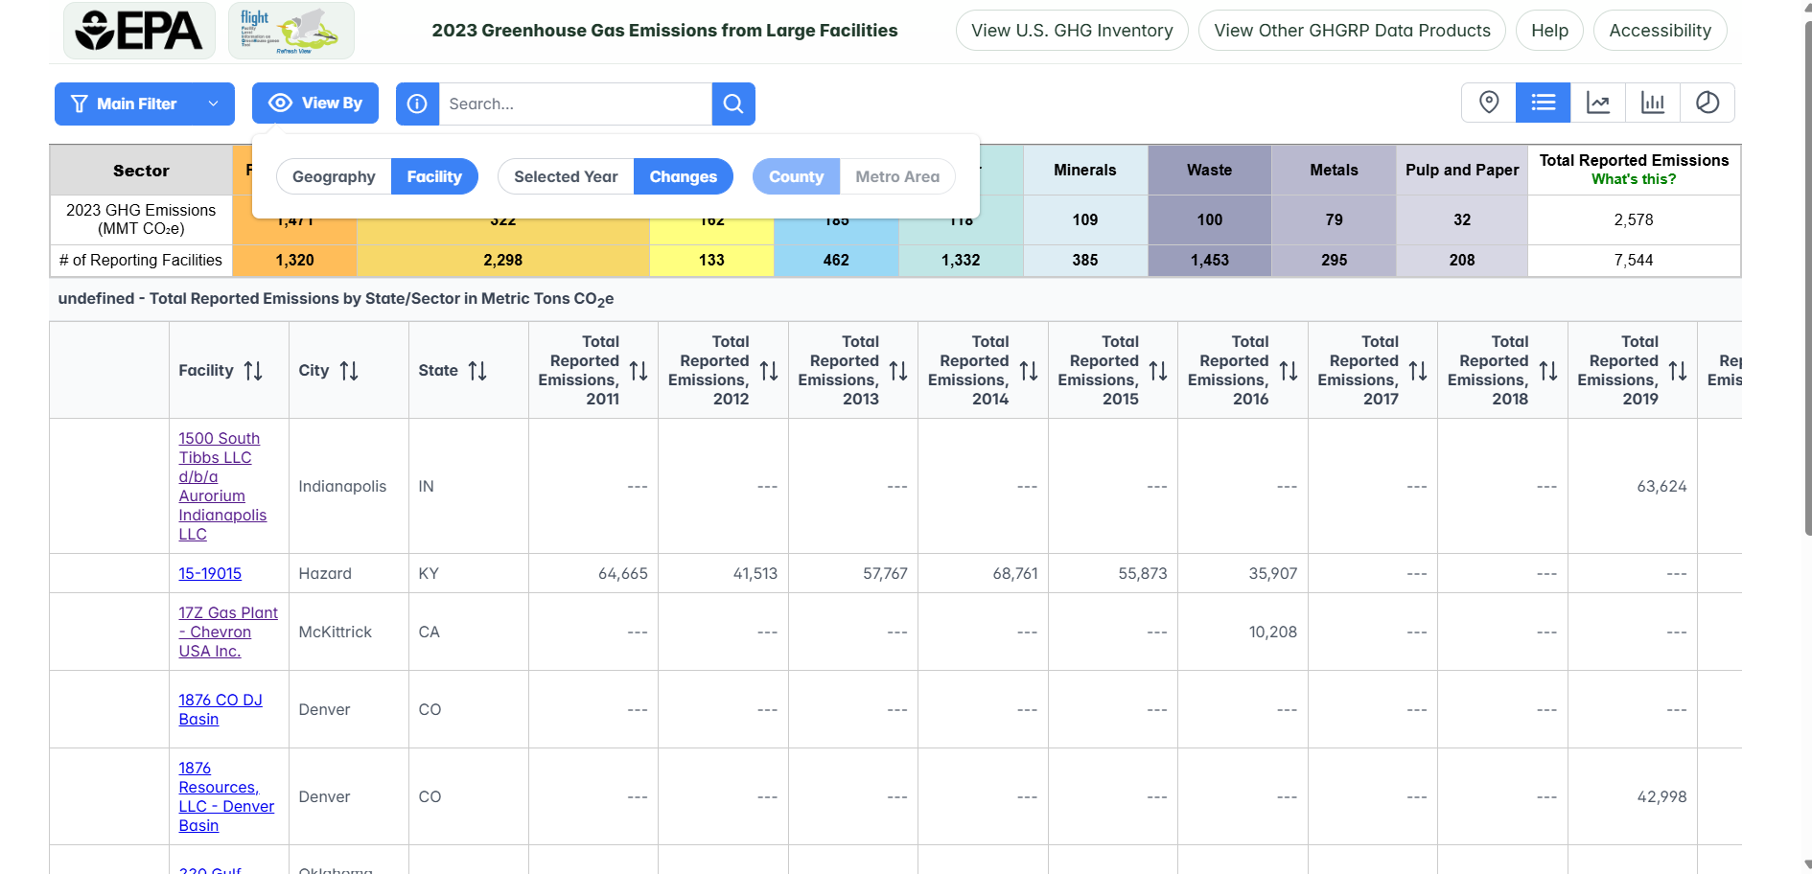Click the search magnifier button
This screenshot has height=874, width=1812.
733,103
